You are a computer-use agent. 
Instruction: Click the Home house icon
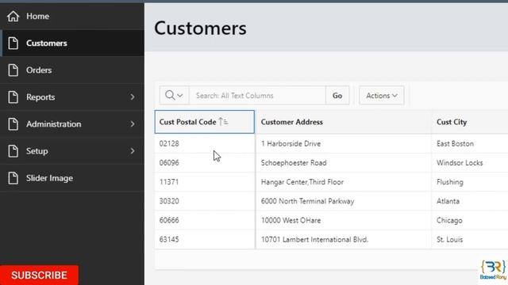pyautogui.click(x=13, y=16)
